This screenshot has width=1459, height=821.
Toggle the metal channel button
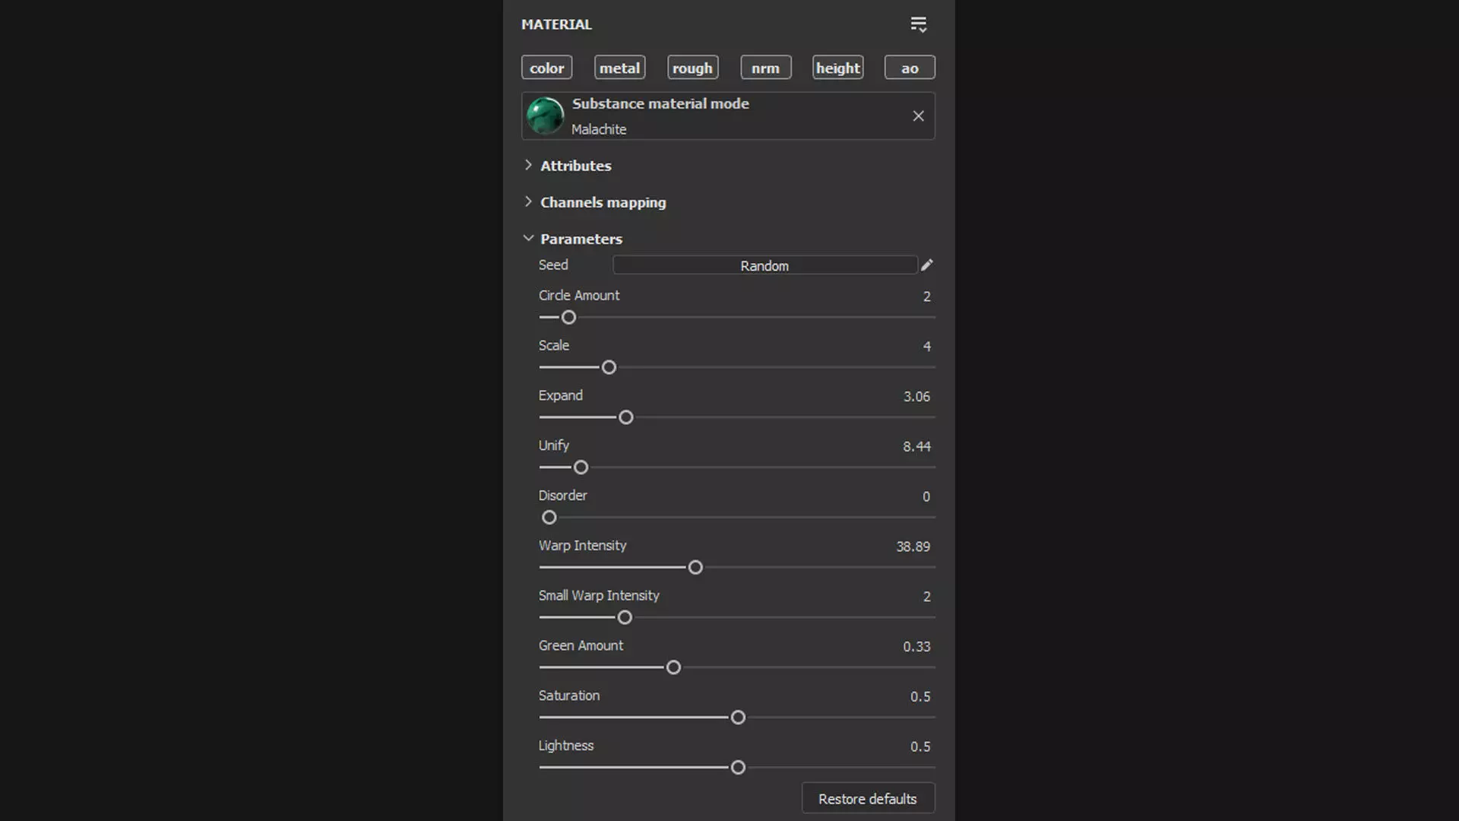pos(619,68)
